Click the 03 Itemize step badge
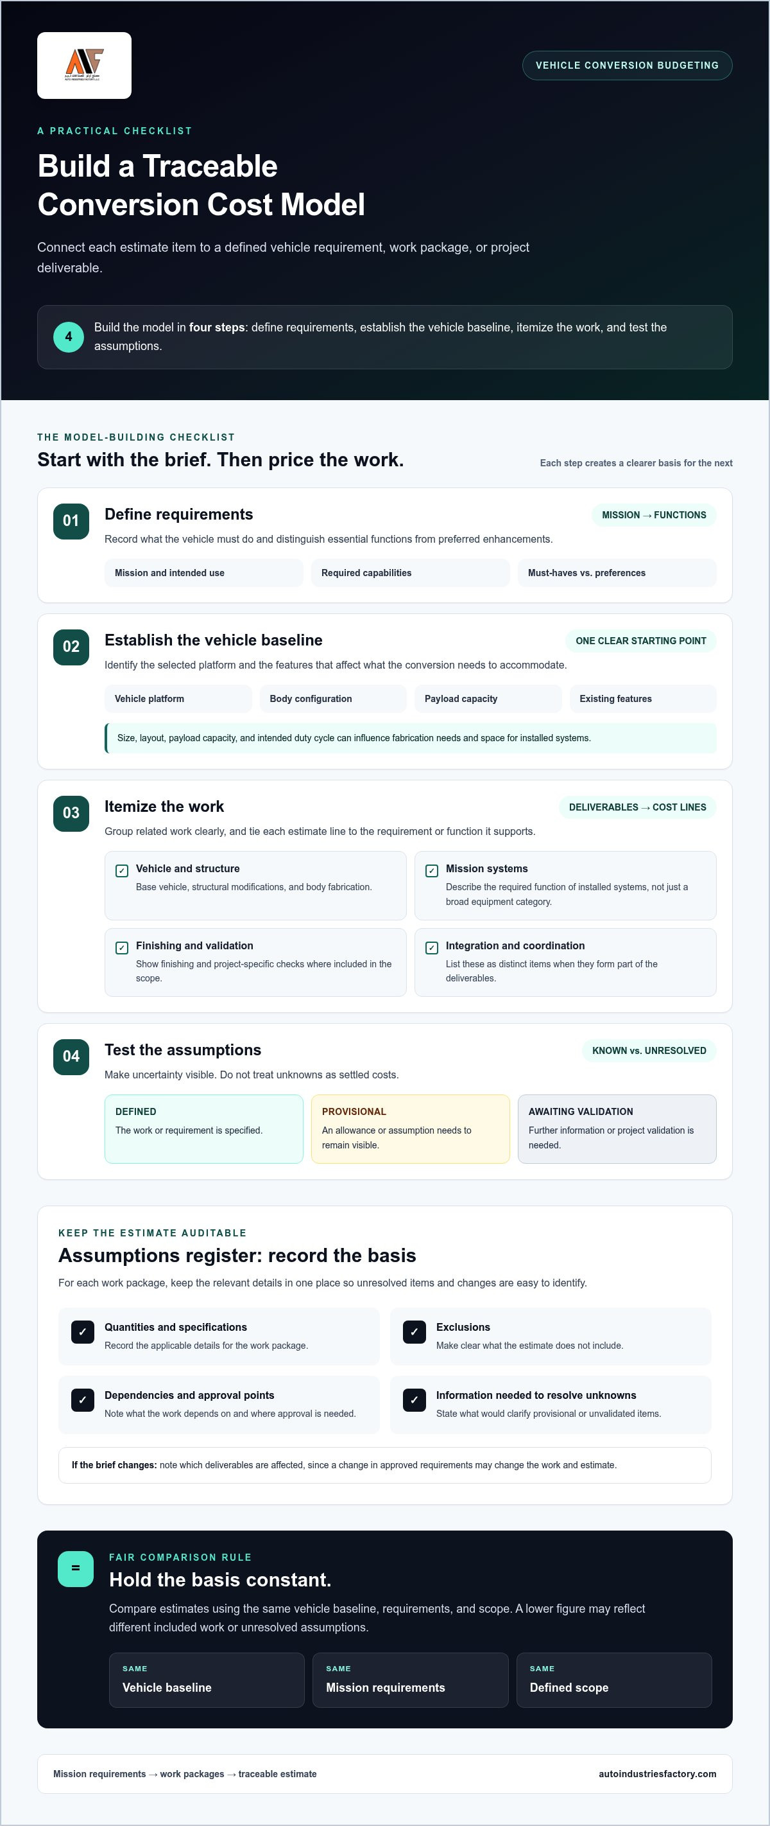This screenshot has width=770, height=1826. pos(71,813)
